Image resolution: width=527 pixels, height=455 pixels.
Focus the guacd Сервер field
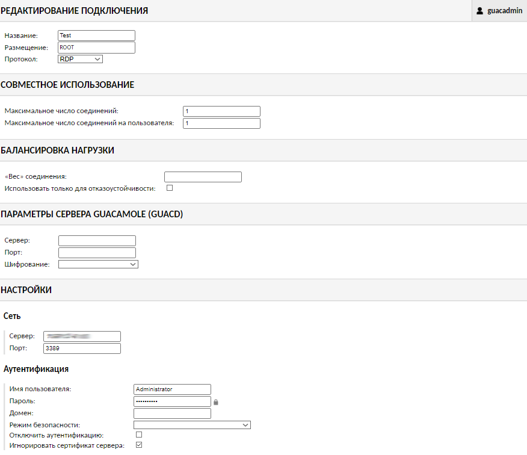(x=97, y=241)
